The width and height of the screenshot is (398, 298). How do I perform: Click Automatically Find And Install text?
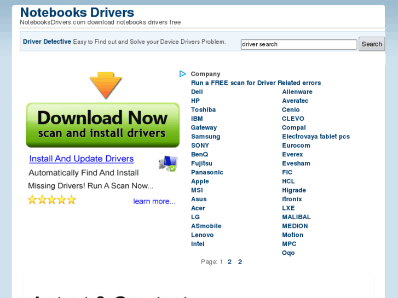point(84,173)
